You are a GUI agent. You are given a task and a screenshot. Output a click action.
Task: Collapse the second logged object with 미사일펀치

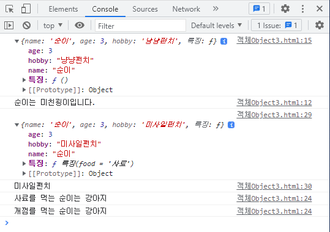pyautogui.click(x=17, y=125)
